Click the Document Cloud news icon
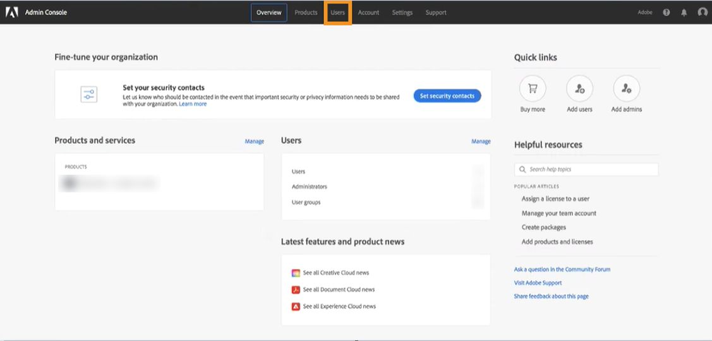This screenshot has width=712, height=341. [295, 290]
